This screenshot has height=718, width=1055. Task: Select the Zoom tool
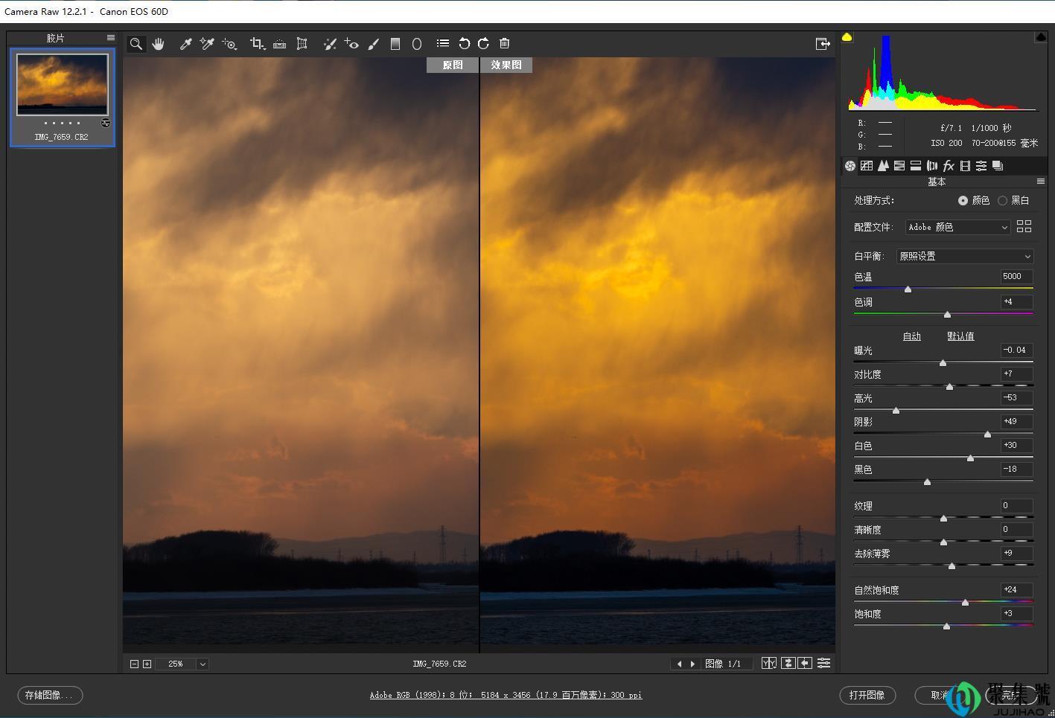[x=136, y=43]
